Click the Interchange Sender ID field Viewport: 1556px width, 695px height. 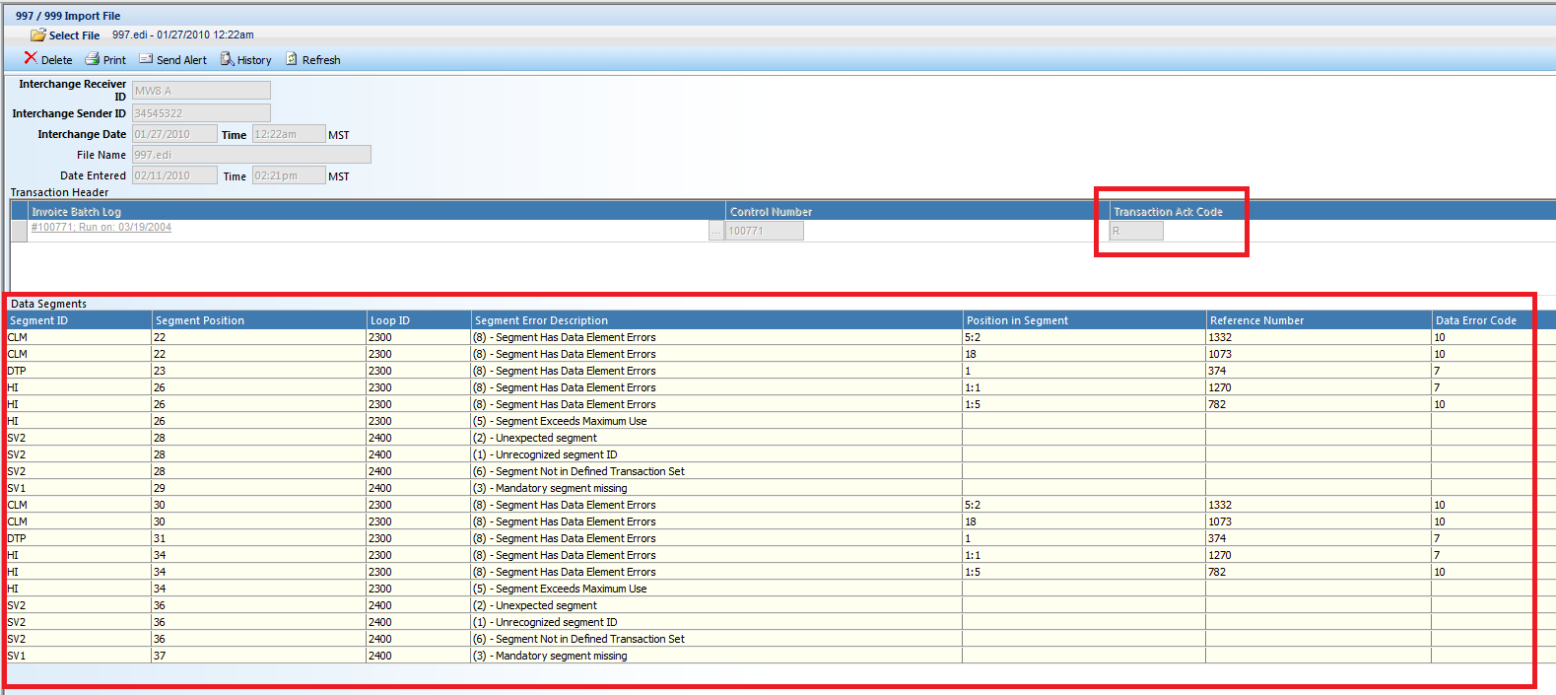click(201, 113)
